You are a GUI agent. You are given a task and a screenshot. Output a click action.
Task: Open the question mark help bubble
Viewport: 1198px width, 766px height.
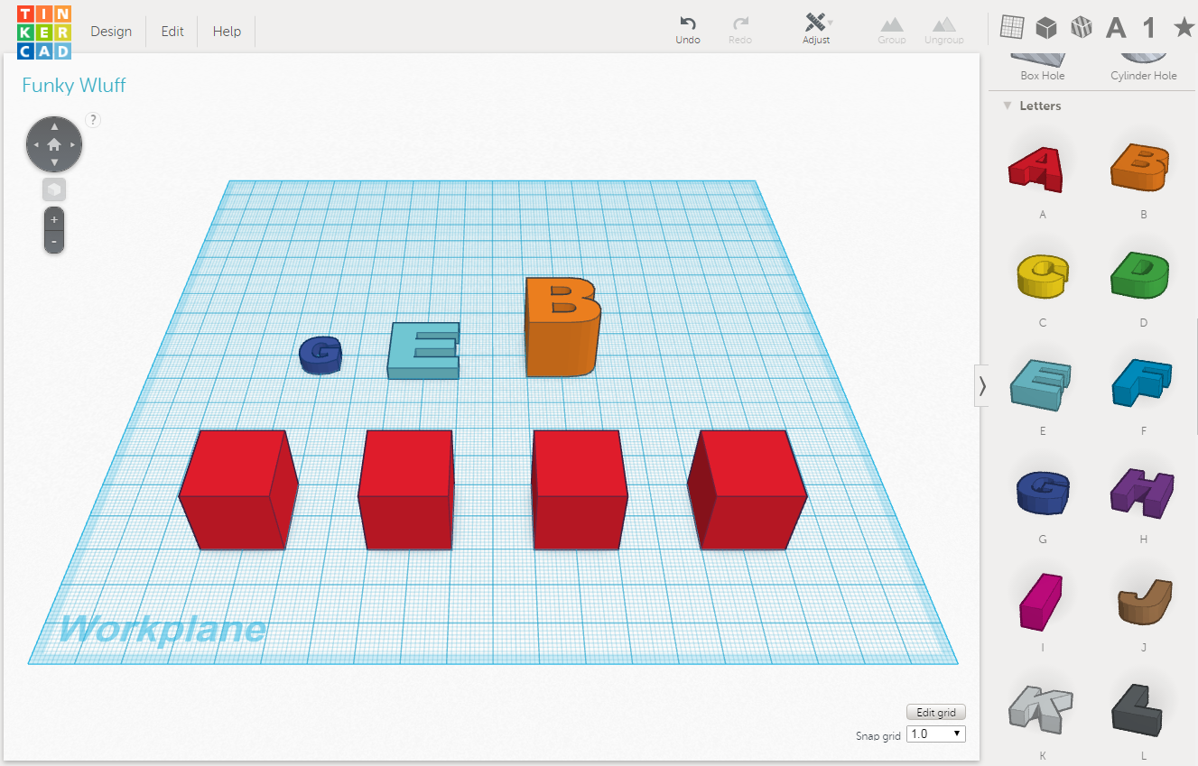pos(92,119)
